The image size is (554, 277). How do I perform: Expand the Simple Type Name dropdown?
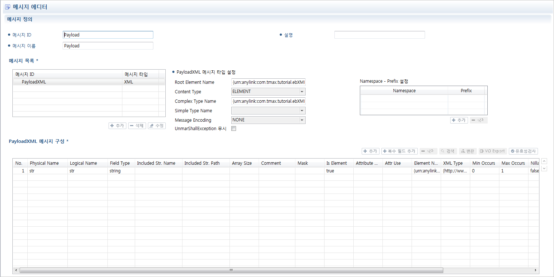click(302, 111)
